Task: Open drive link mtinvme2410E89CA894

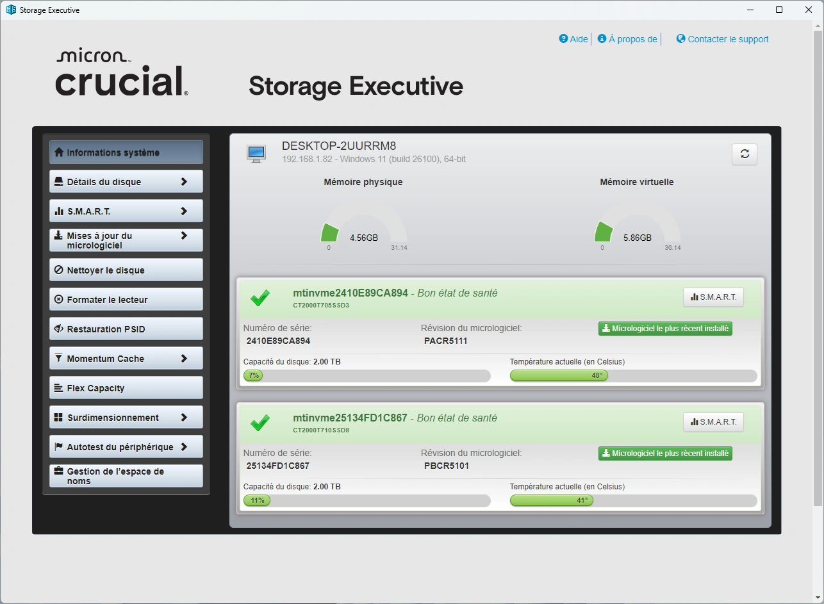Action: [x=350, y=293]
